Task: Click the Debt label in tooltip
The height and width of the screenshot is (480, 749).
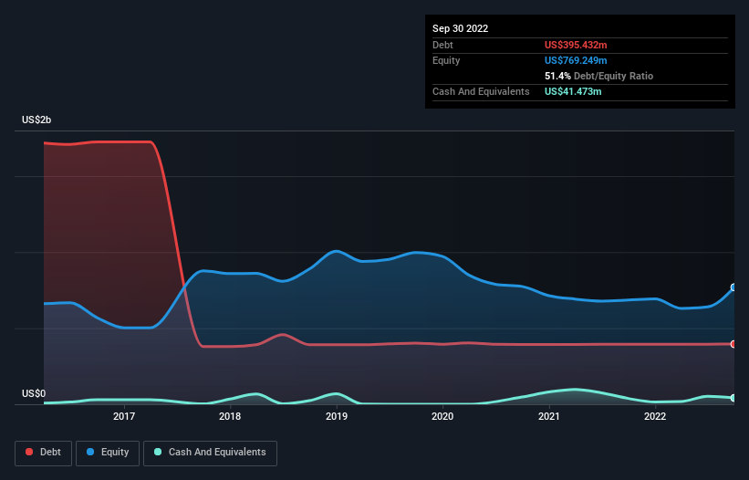Action: click(x=442, y=45)
